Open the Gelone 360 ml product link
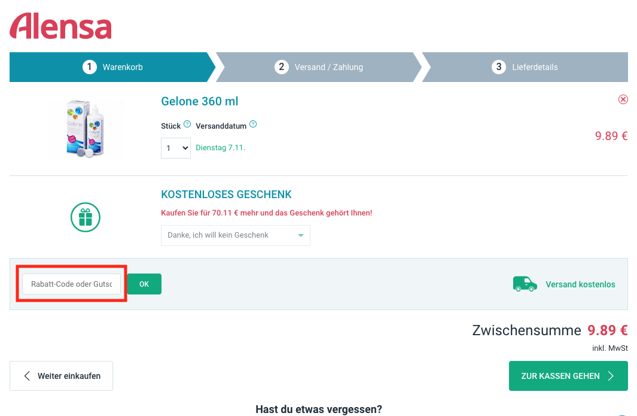Viewport: 637px width, 416px height. pos(199,101)
